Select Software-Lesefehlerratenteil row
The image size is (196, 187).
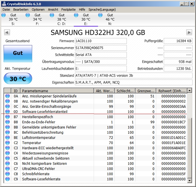(95, 112)
